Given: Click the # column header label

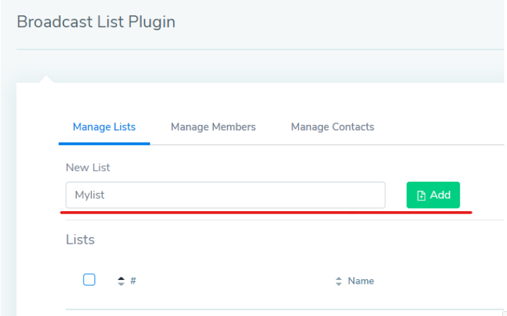Looking at the screenshot, I should [133, 281].
